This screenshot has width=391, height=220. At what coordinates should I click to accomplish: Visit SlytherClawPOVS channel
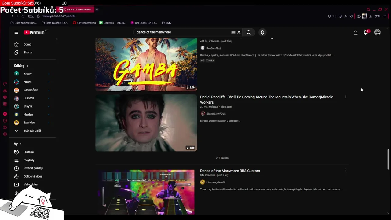216,114
